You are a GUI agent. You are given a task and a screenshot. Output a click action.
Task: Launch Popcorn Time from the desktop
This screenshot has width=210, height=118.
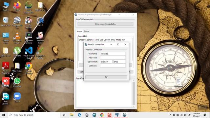pos(40,38)
